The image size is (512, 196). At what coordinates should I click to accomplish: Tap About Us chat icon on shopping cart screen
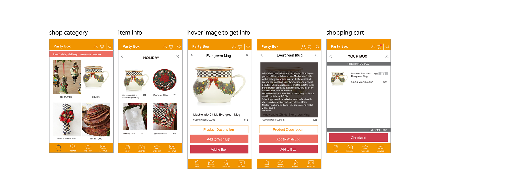pyautogui.click(x=381, y=148)
